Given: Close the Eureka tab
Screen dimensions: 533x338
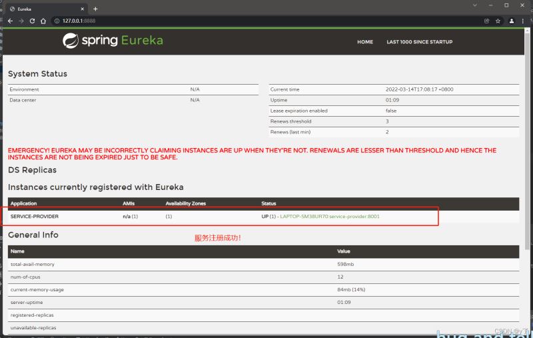Looking at the screenshot, I should coord(82,9).
